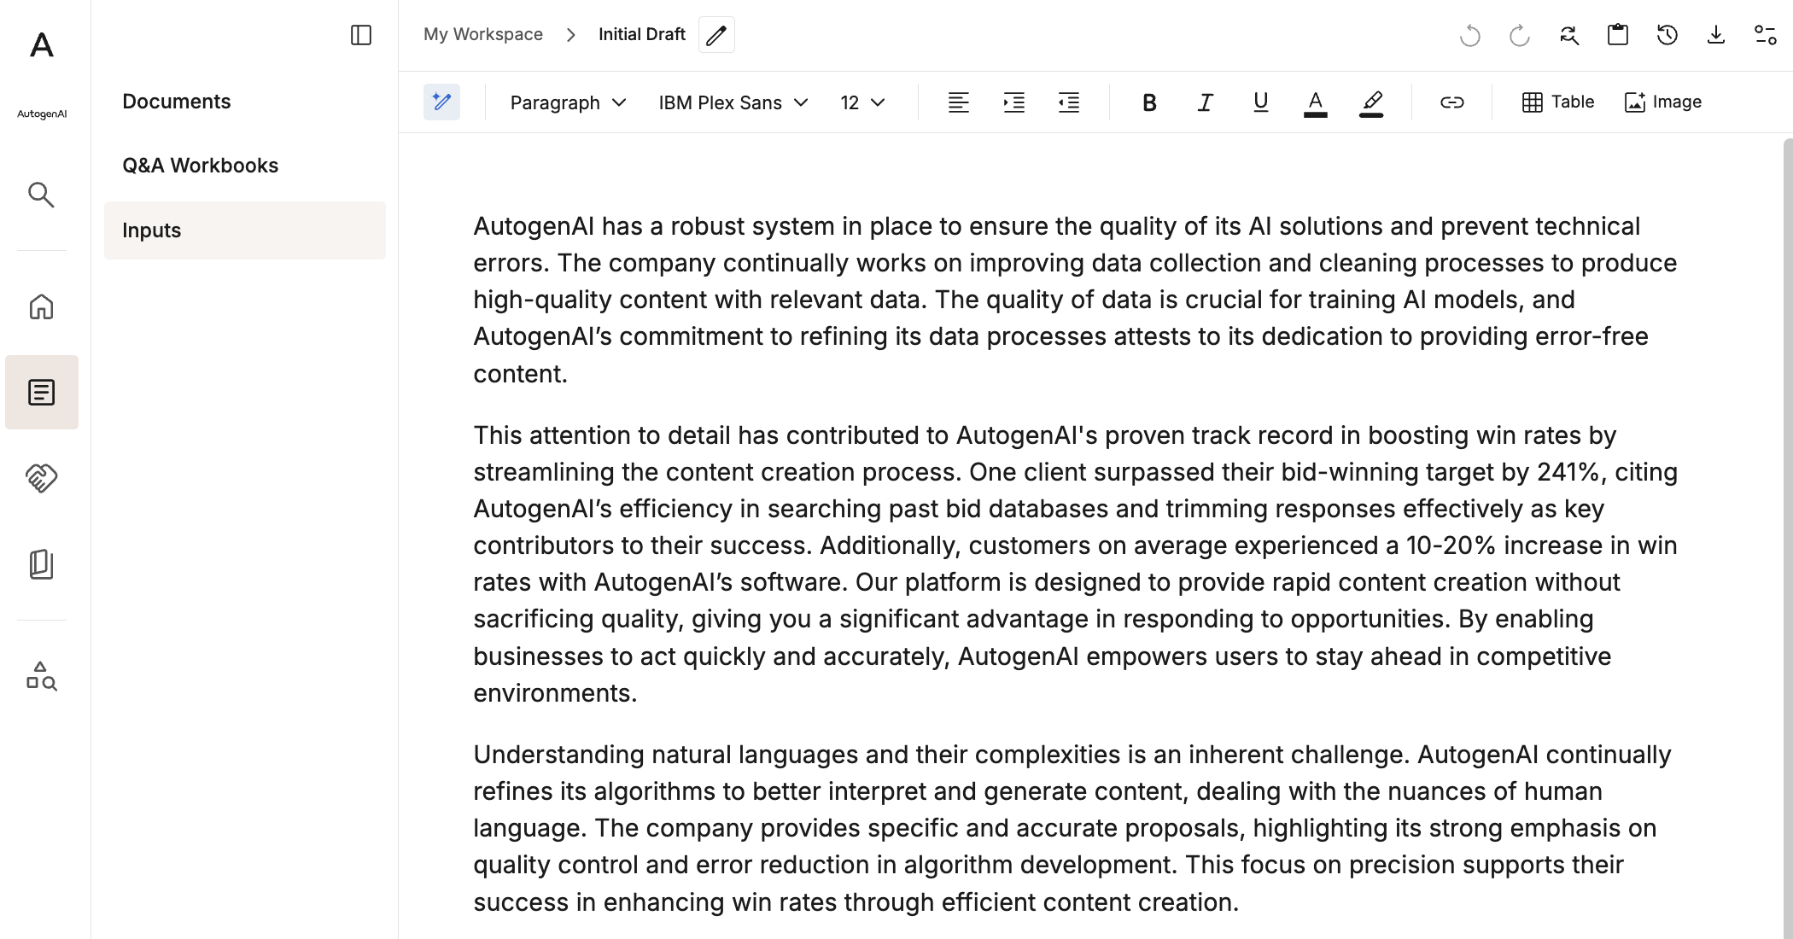Insert a hyperlink
The height and width of the screenshot is (939, 1793).
1451,102
